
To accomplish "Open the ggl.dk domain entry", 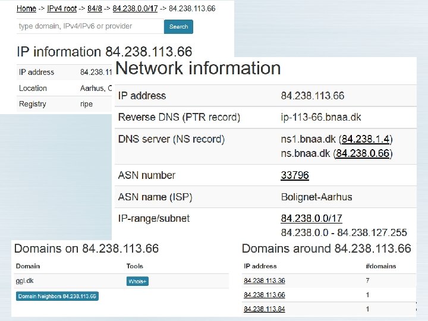I will click(23, 281).
